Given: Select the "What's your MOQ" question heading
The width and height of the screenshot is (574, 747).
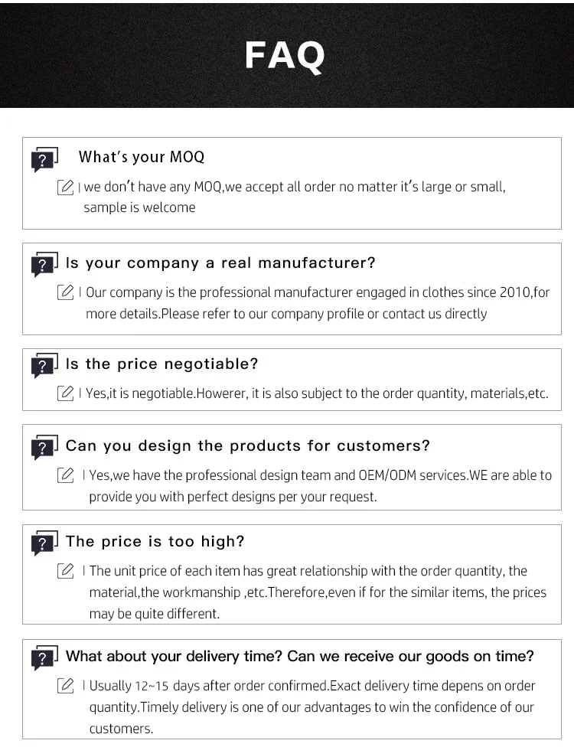Looking at the screenshot, I should (142, 157).
